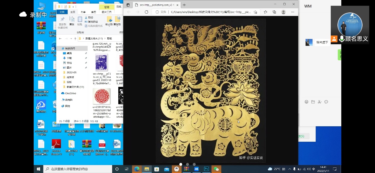Screen dimensions: 375x173
Task: Click 新建文件夹 (11) in the breadcrumb path
Action: coord(94,39)
